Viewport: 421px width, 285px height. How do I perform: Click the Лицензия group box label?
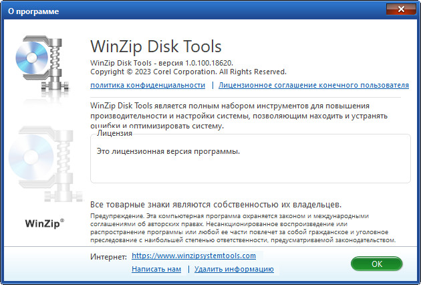pyautogui.click(x=114, y=133)
